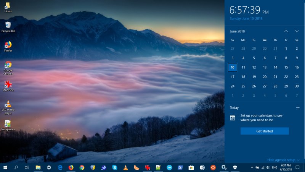Screen dimensions: 305x172
Task: Click the battery icon in system tray
Action: point(257,167)
